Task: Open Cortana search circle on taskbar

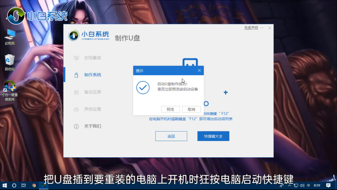Action: (14, 185)
